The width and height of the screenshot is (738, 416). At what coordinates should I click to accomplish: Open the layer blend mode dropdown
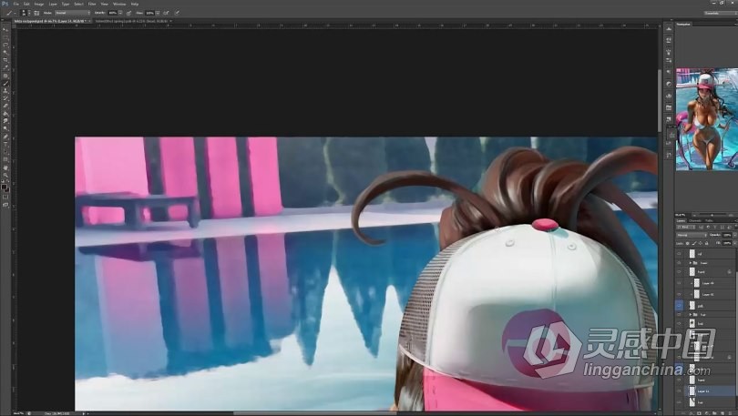[x=692, y=235]
